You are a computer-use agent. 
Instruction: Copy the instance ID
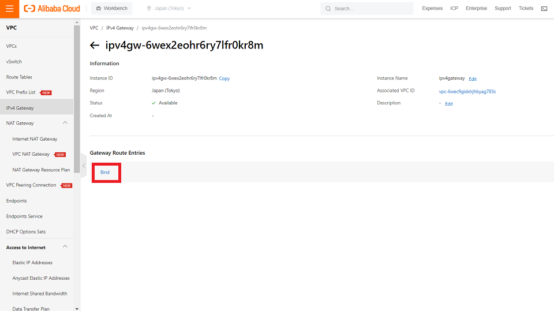(224, 78)
